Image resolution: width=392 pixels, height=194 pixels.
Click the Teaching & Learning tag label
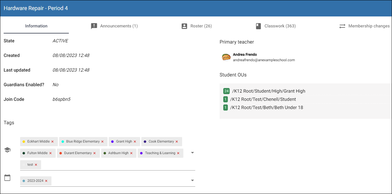(160, 153)
